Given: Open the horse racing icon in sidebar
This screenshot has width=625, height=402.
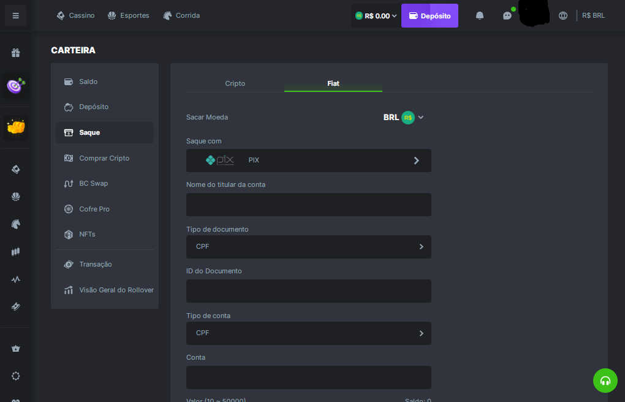Looking at the screenshot, I should (x=15, y=224).
